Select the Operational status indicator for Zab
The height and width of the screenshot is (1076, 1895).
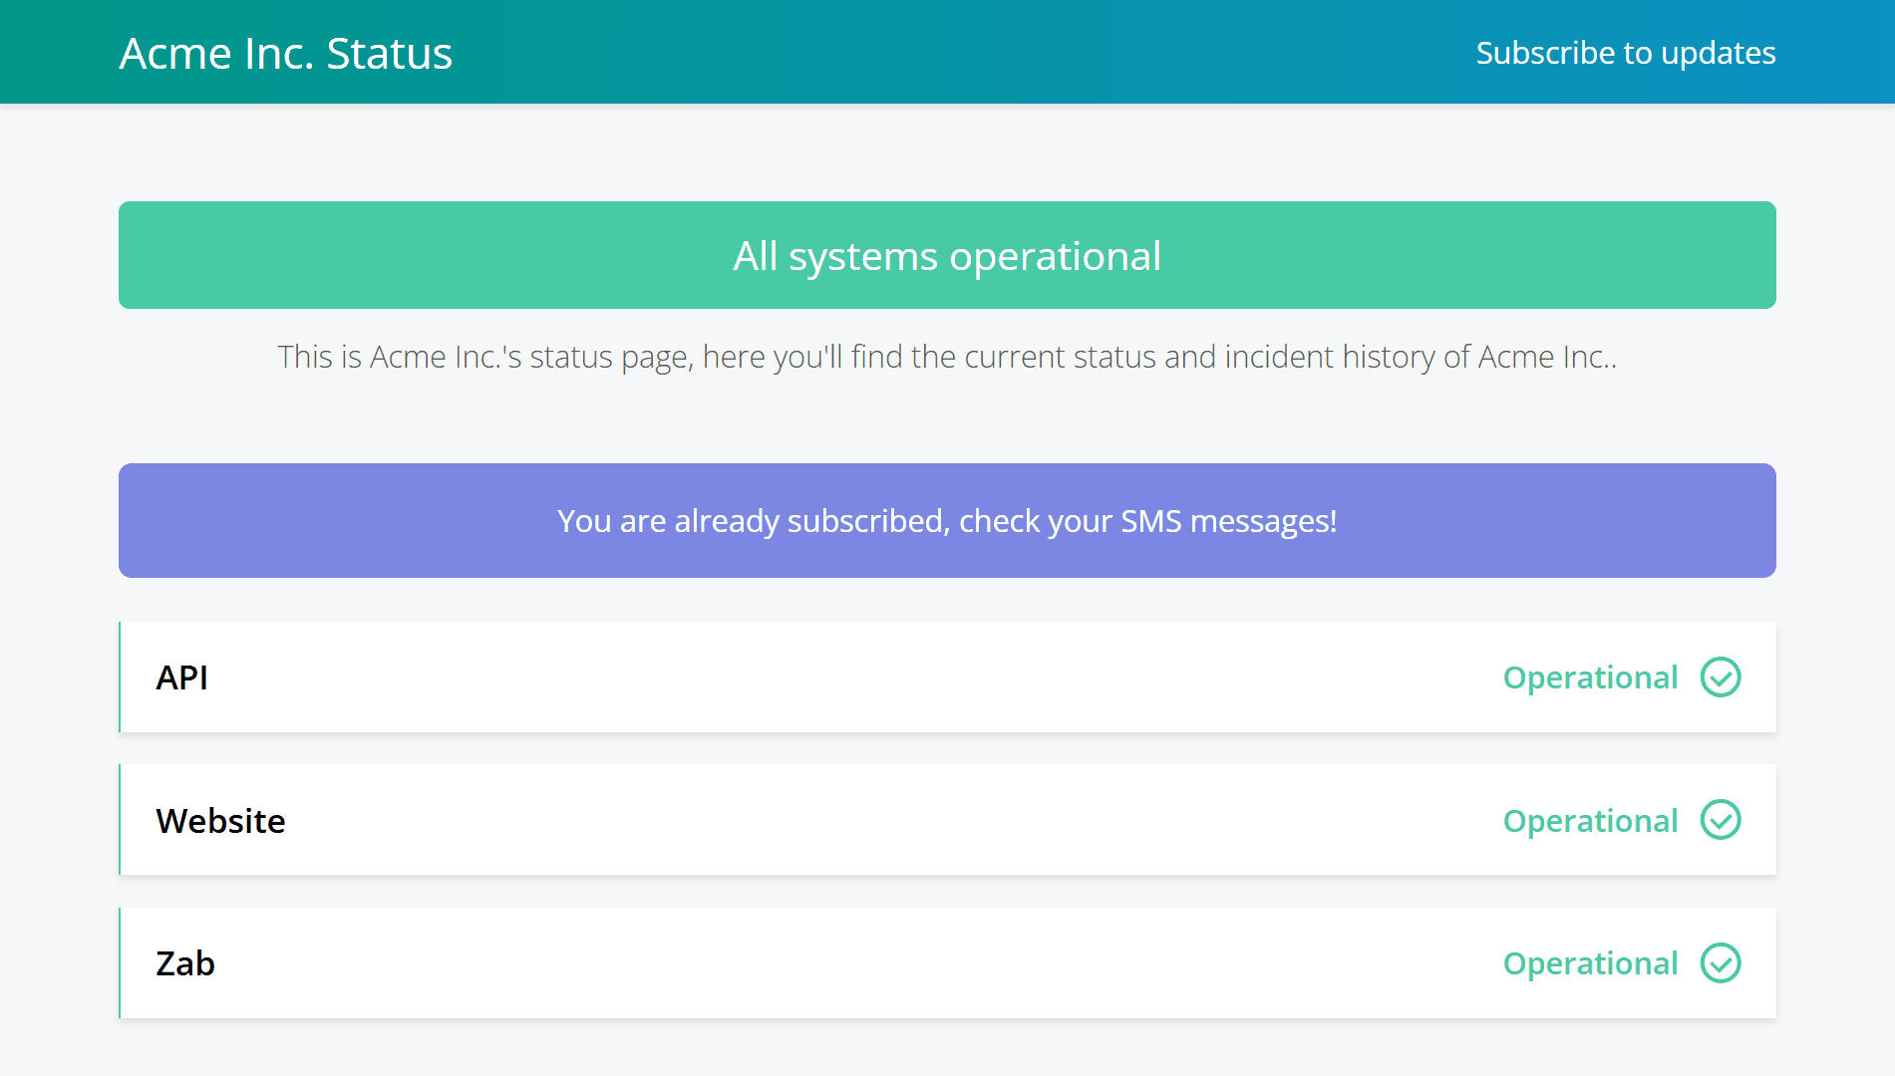(x=1591, y=962)
